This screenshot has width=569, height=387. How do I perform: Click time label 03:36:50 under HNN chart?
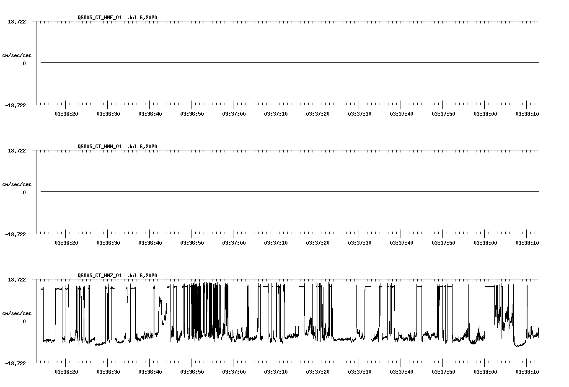coord(192,243)
